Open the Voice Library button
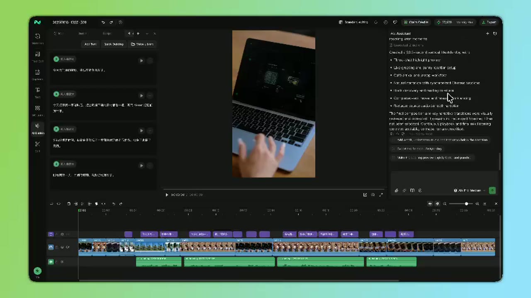The image size is (531, 298). [x=142, y=44]
